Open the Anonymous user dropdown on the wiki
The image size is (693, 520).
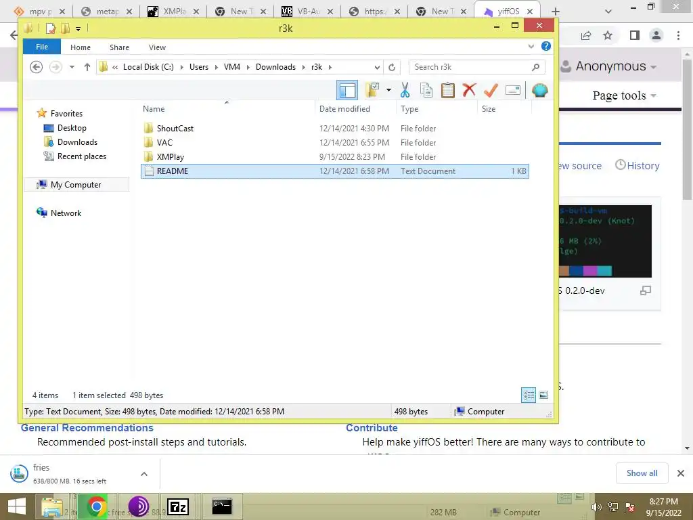coord(608,66)
